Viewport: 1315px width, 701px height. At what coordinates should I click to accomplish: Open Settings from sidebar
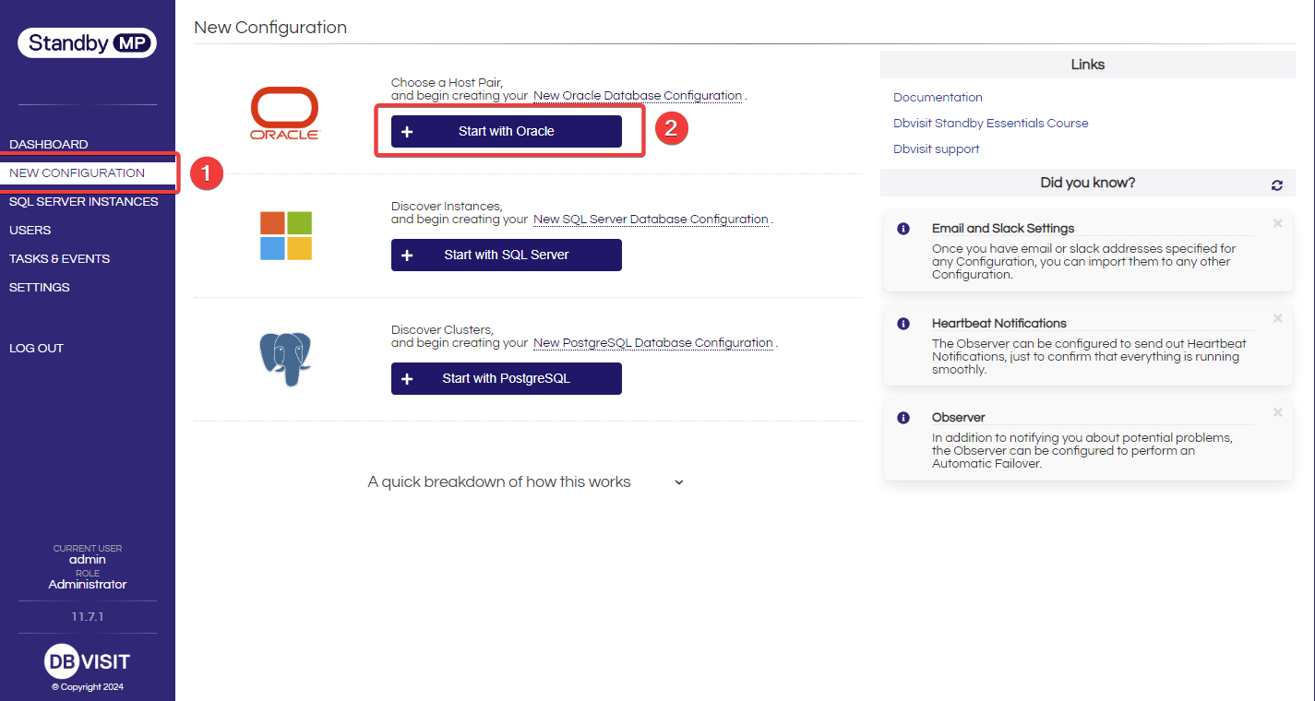tap(40, 287)
